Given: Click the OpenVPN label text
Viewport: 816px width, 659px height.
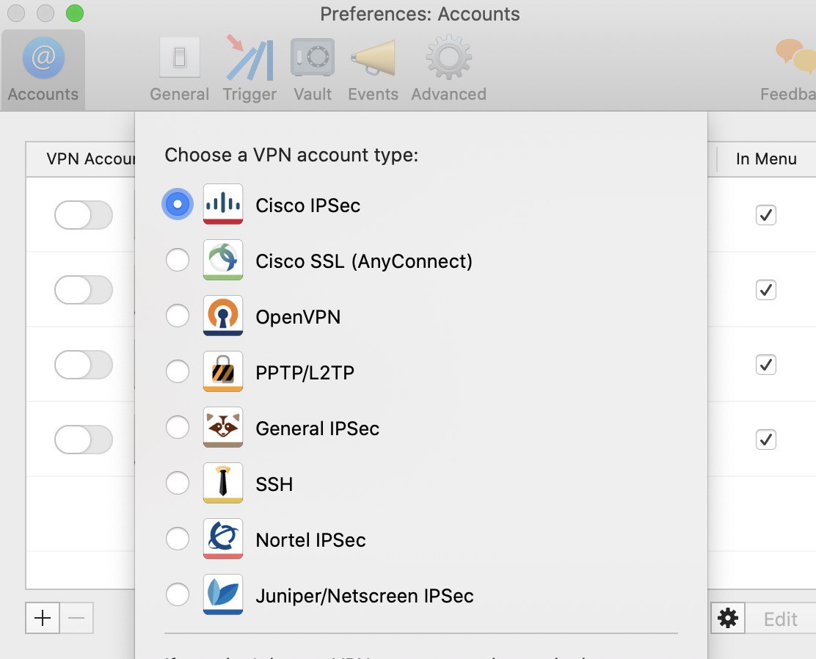Looking at the screenshot, I should (298, 317).
